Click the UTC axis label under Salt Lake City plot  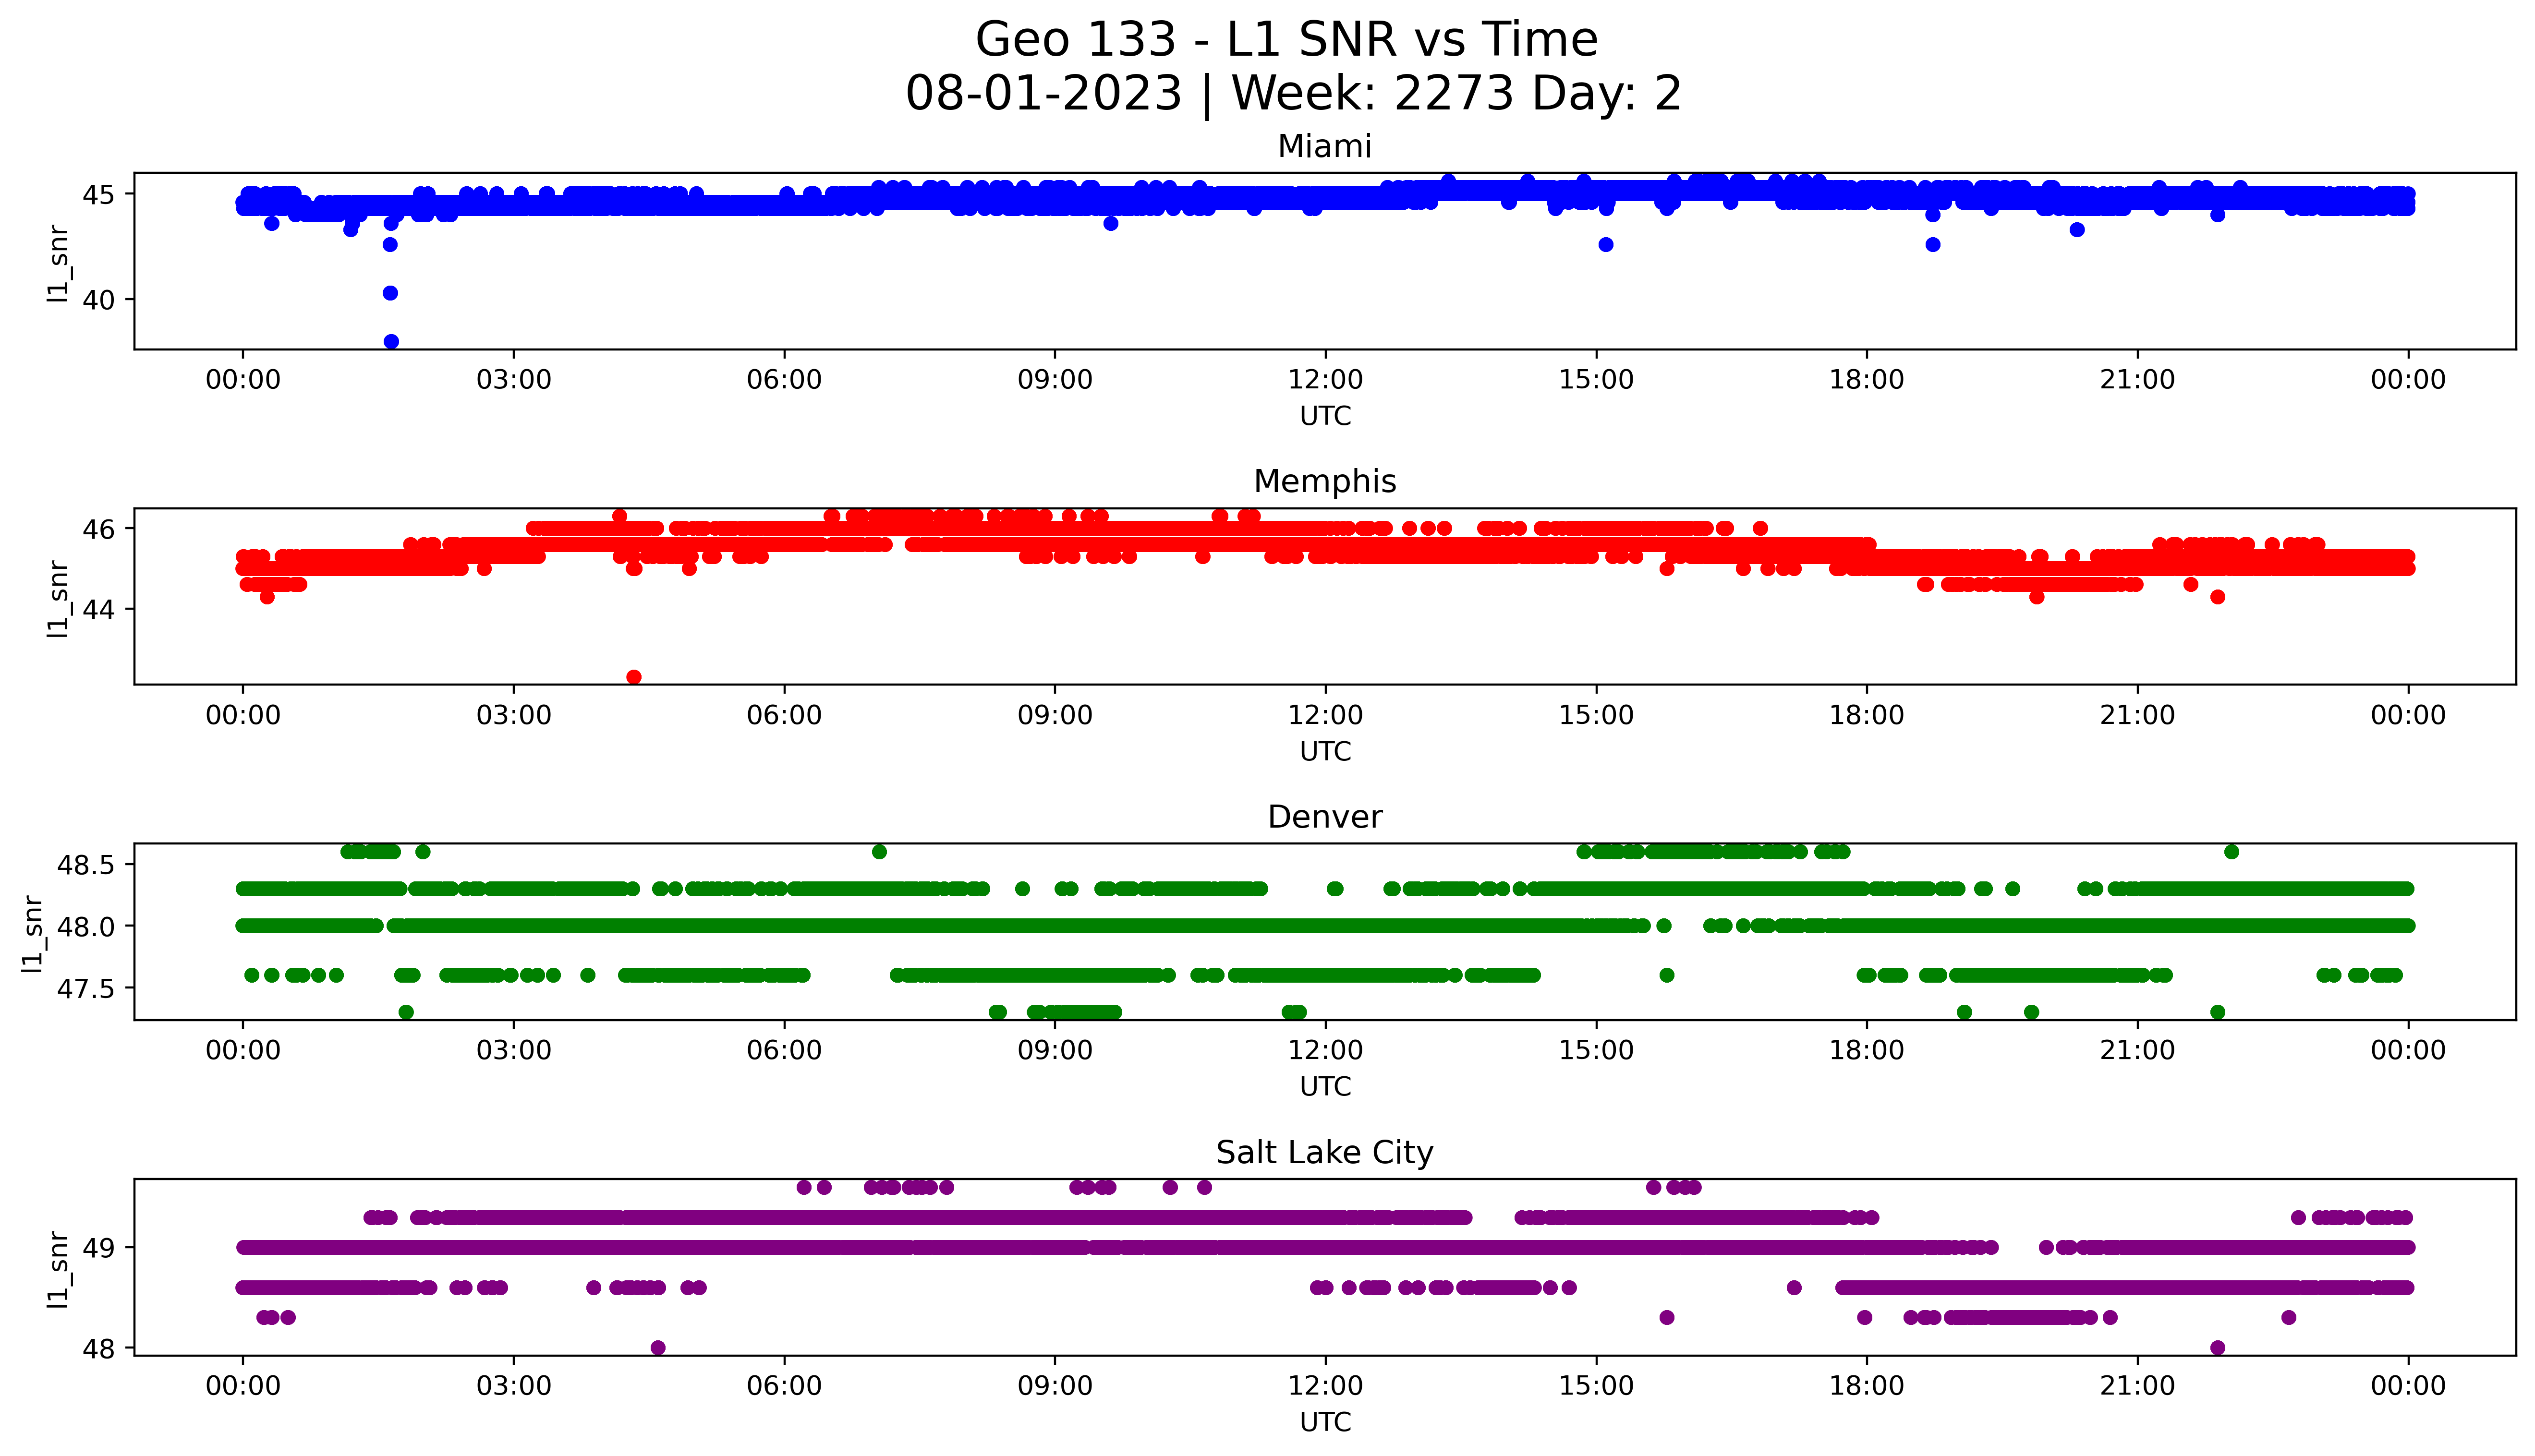(1325, 1422)
